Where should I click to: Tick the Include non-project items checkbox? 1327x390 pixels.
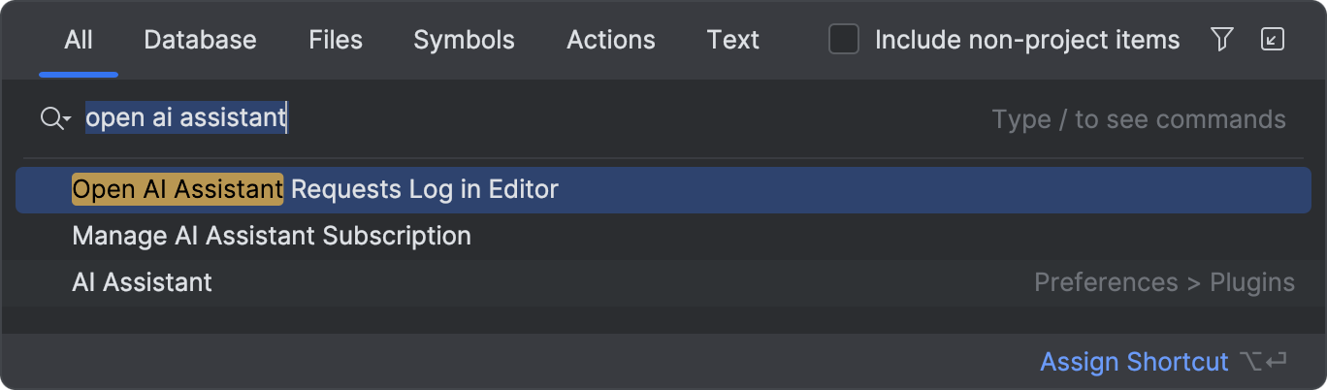click(844, 40)
